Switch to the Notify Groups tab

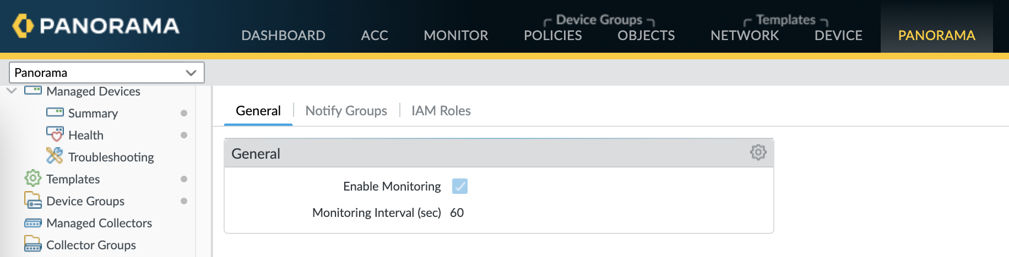(x=346, y=111)
